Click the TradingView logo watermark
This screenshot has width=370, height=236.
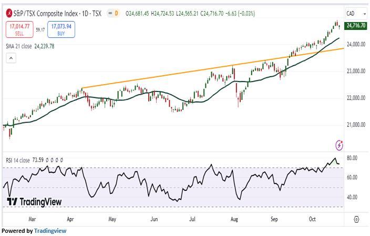click(x=35, y=202)
